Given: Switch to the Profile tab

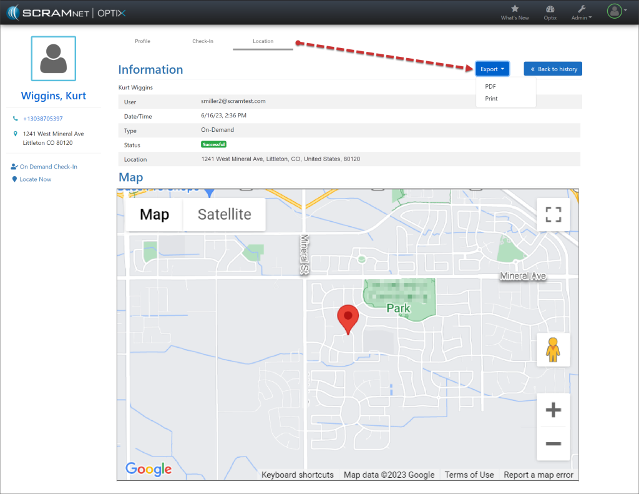Looking at the screenshot, I should (142, 41).
